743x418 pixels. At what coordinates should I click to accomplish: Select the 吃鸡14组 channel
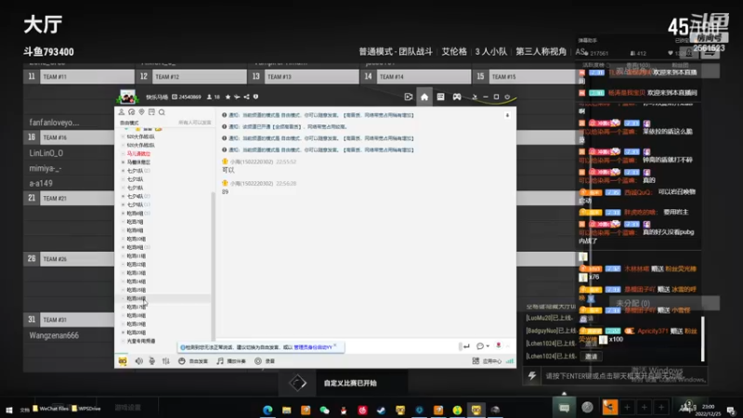(136, 281)
